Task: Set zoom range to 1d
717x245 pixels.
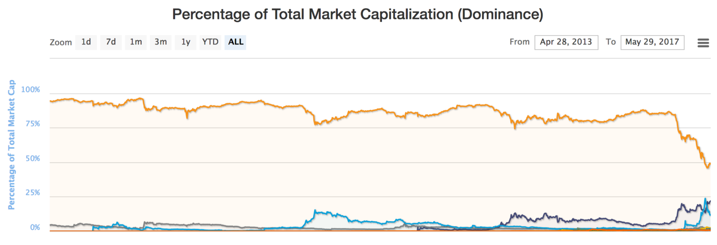Action: pyautogui.click(x=86, y=42)
